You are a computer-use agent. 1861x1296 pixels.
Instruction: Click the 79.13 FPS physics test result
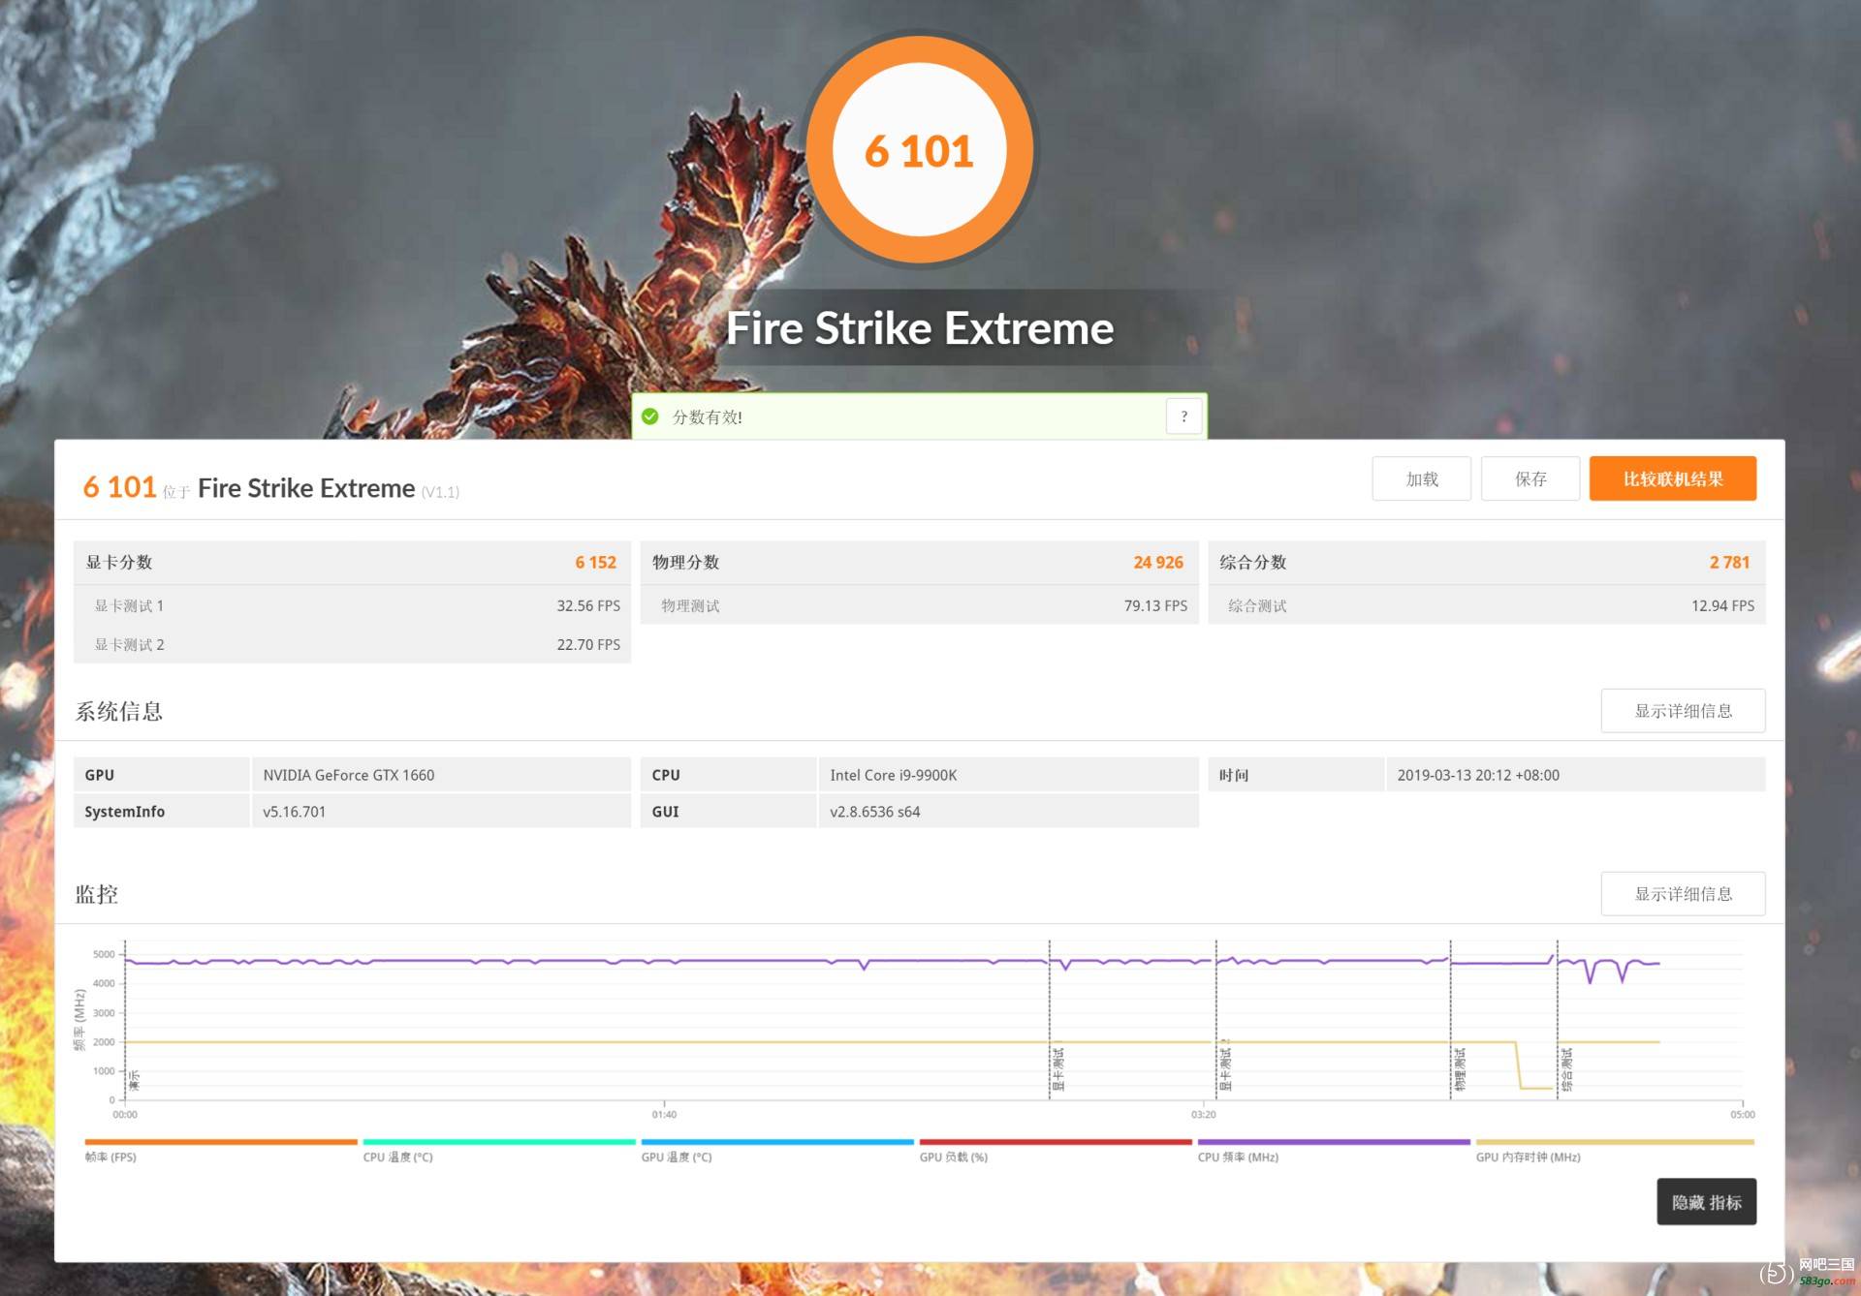click(1155, 605)
